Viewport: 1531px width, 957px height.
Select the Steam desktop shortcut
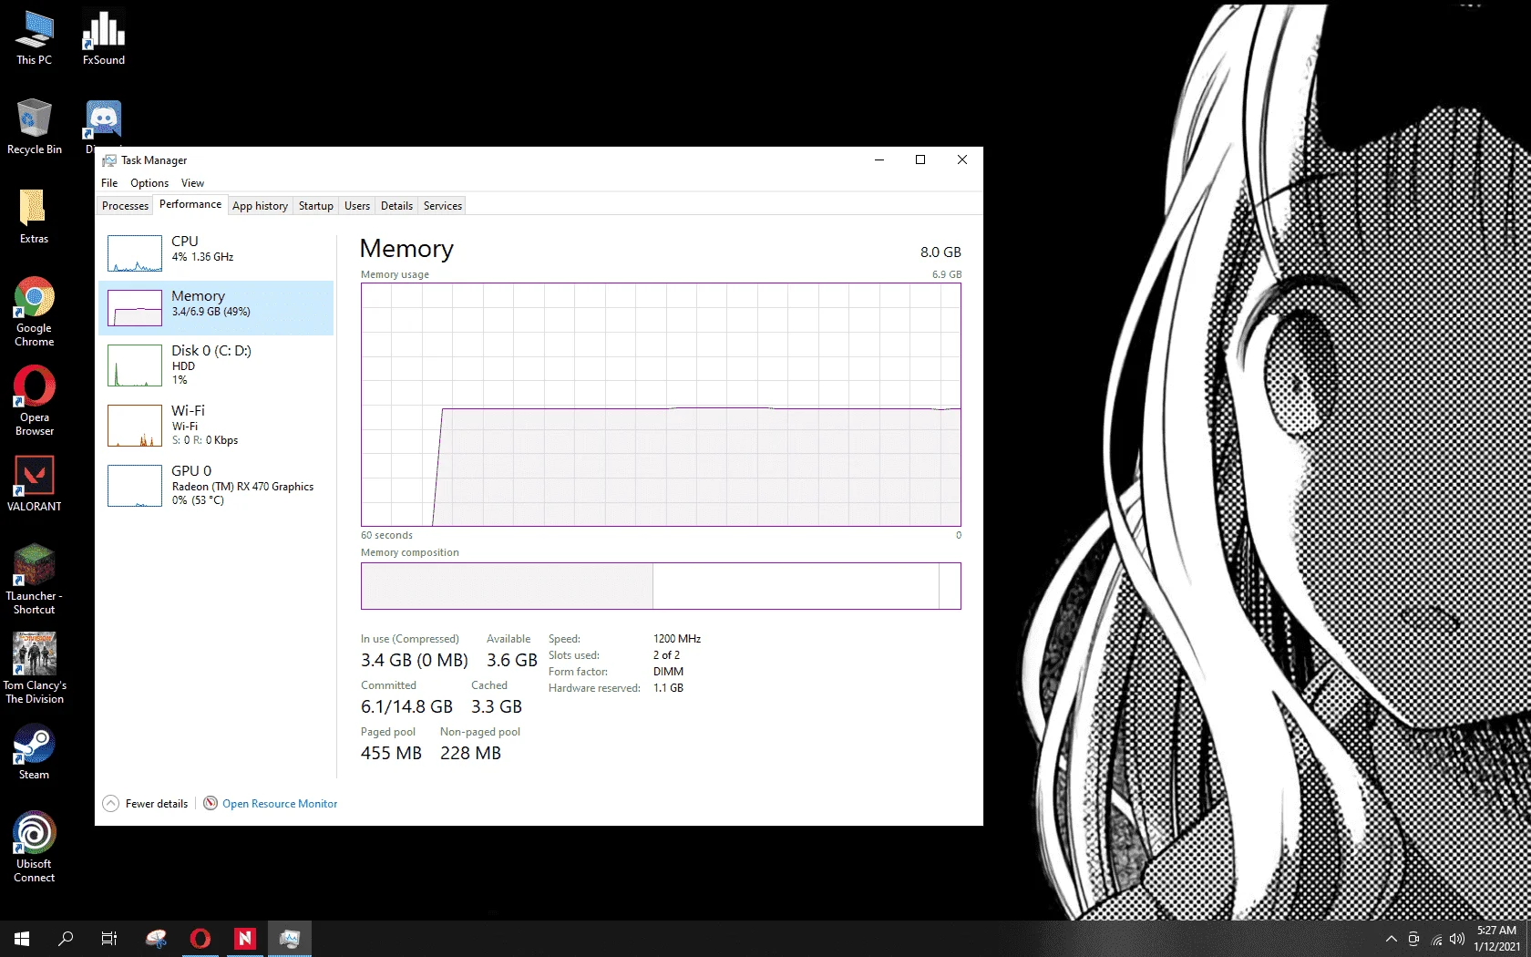point(35,752)
